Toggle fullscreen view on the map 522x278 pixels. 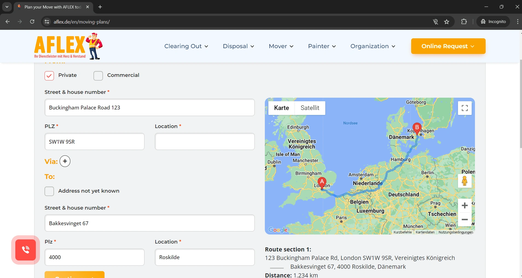point(465,108)
